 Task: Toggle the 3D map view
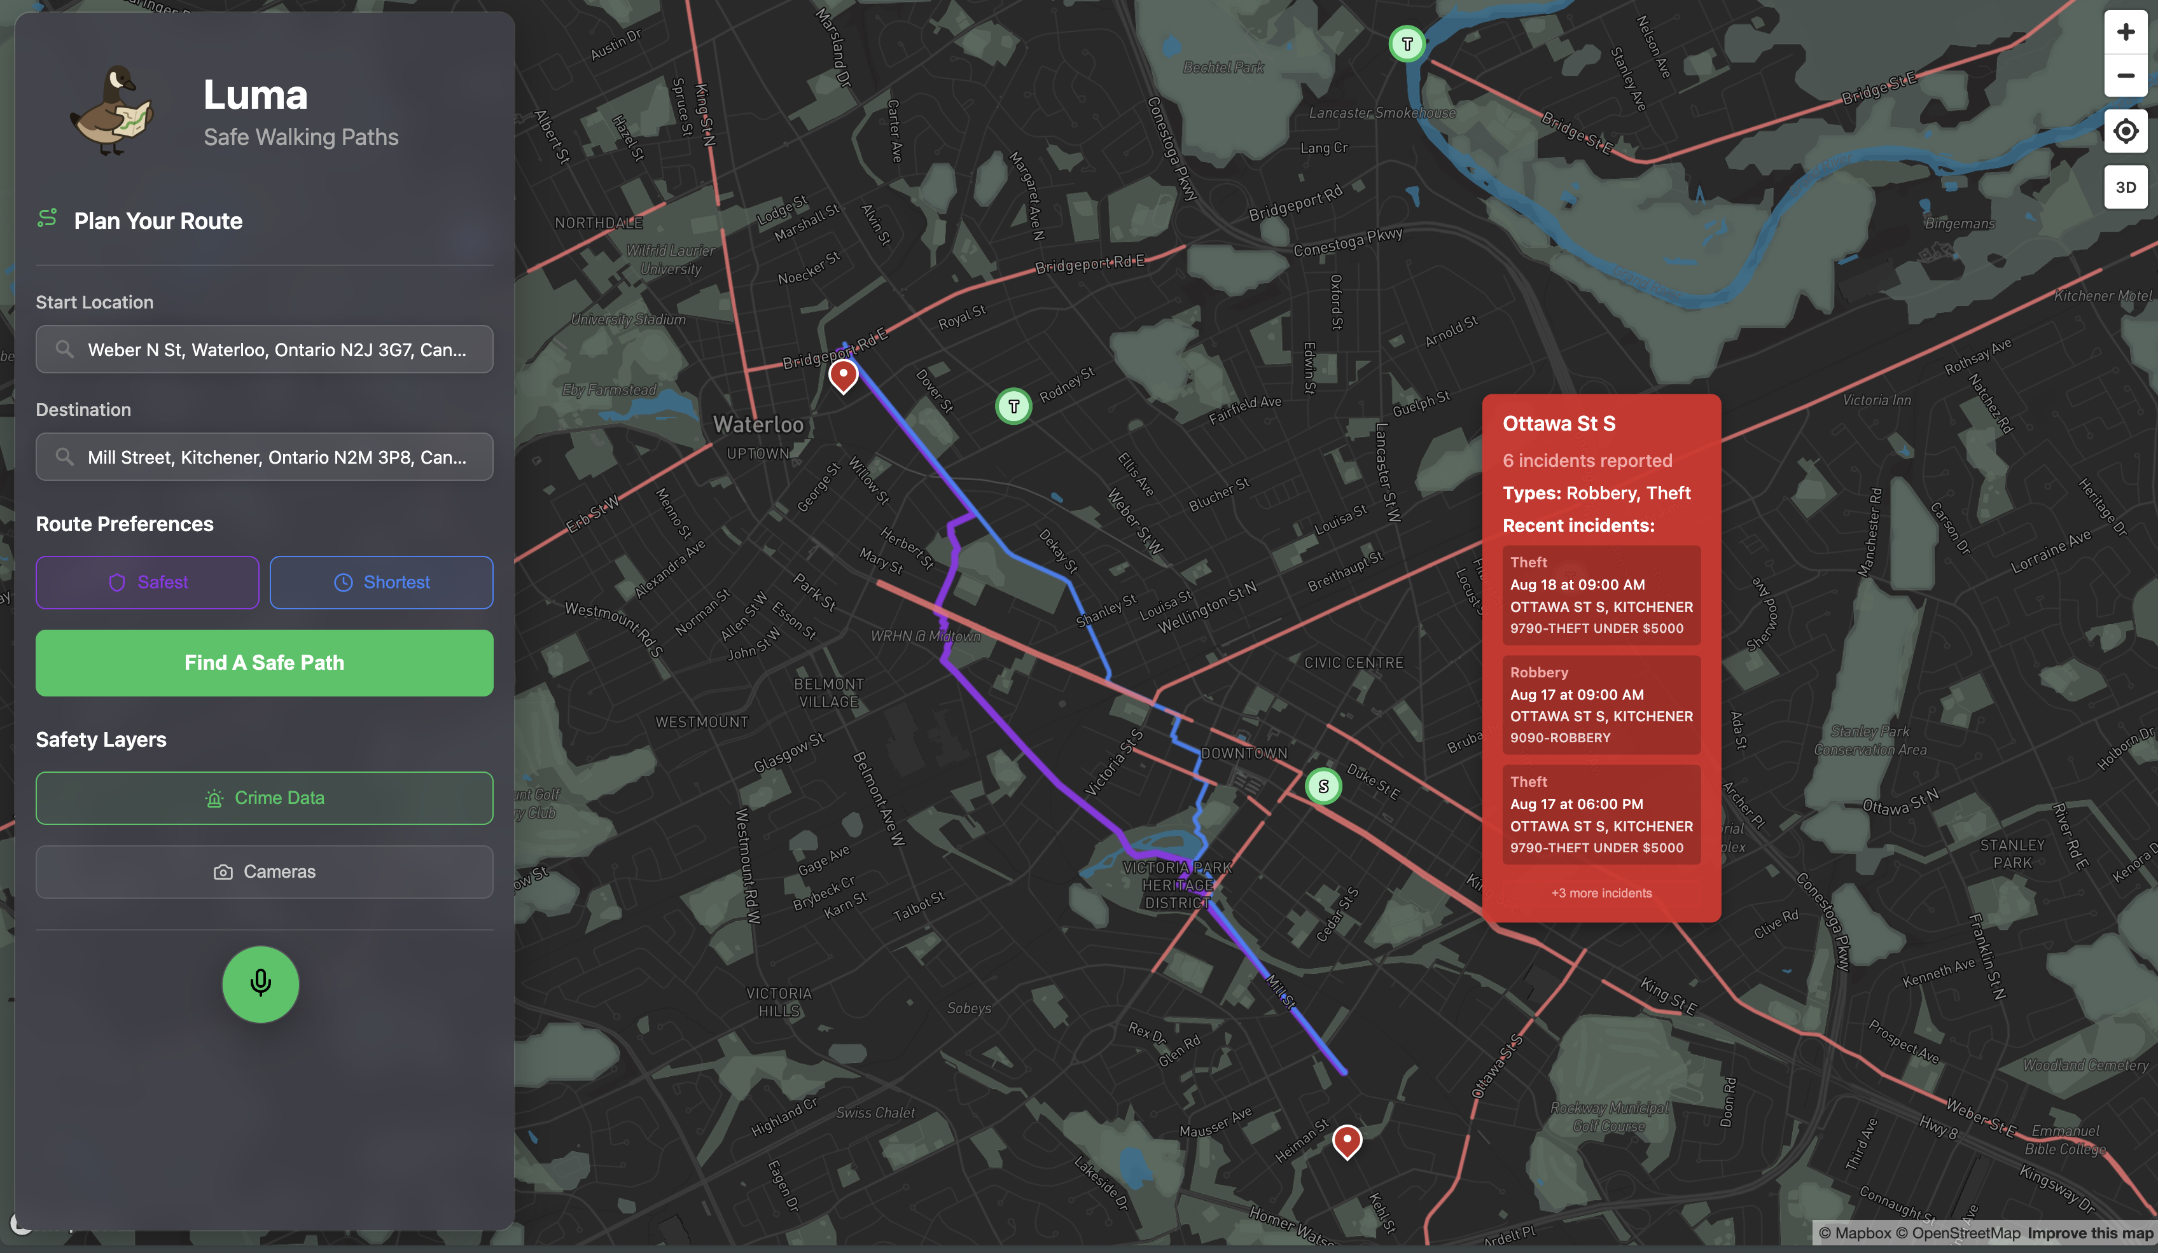[x=2126, y=186]
